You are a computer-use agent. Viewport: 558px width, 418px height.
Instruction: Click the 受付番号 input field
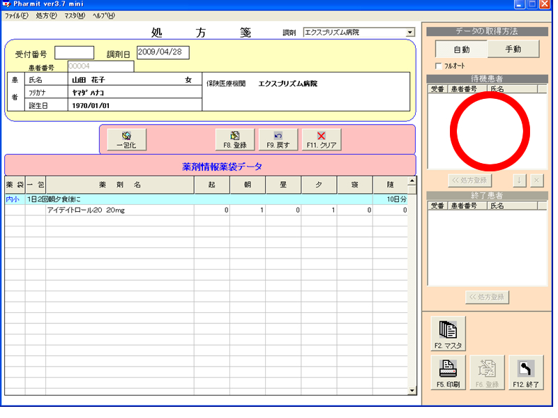(x=74, y=53)
